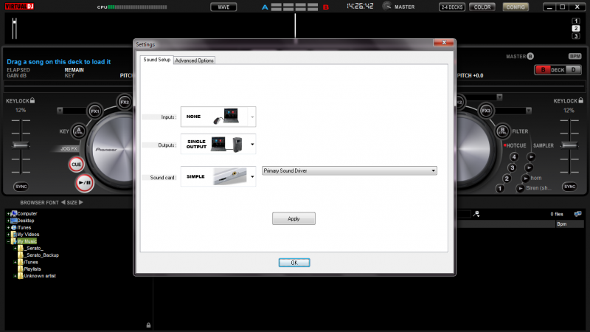
Task: Trigger hotcue 4 on right deck
Action: click(x=513, y=156)
